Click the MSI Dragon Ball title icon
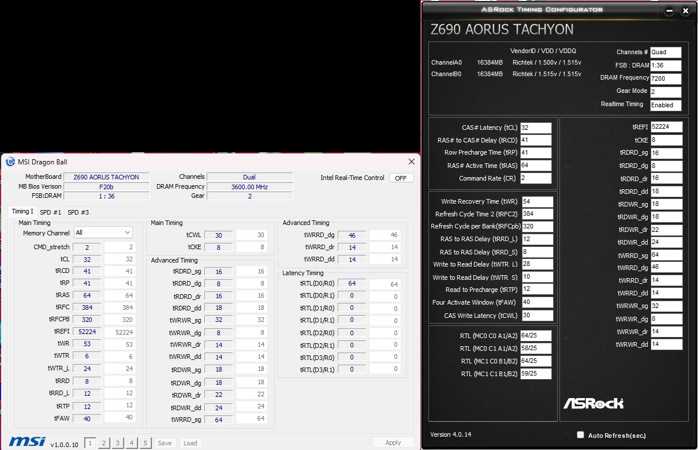 (10, 162)
